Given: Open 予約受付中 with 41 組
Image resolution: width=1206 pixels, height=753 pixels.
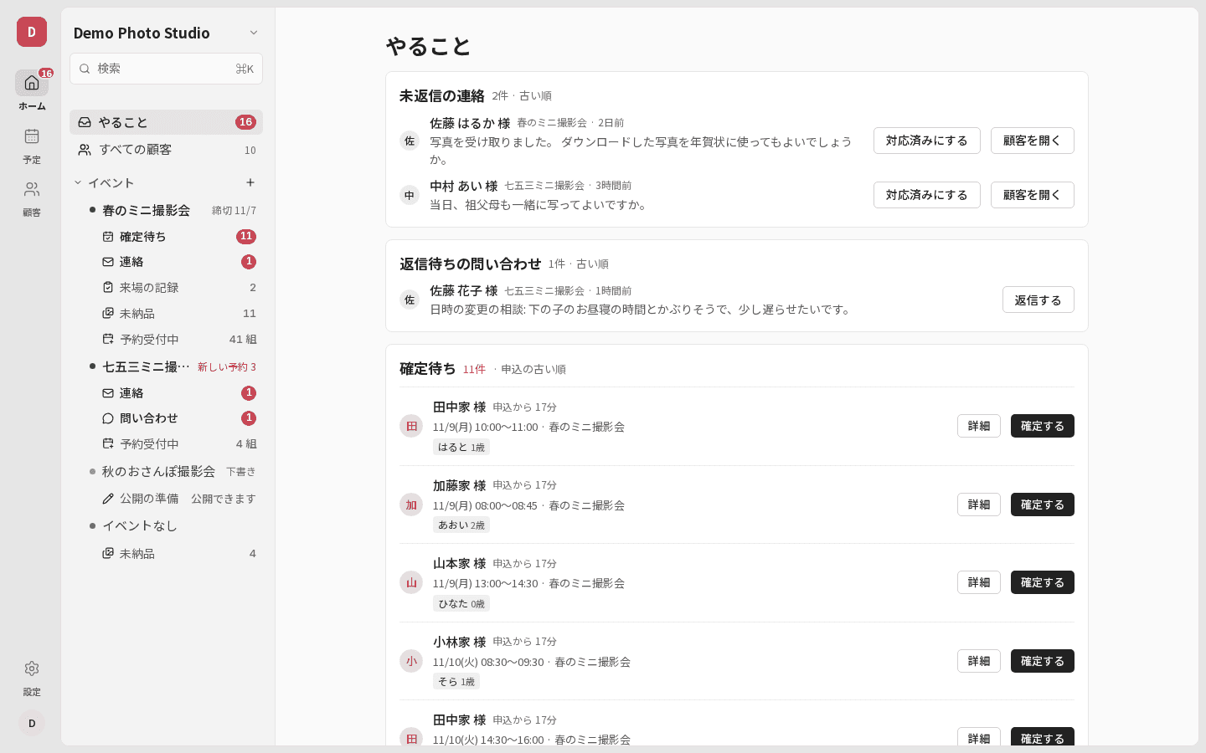Looking at the screenshot, I should (179, 339).
